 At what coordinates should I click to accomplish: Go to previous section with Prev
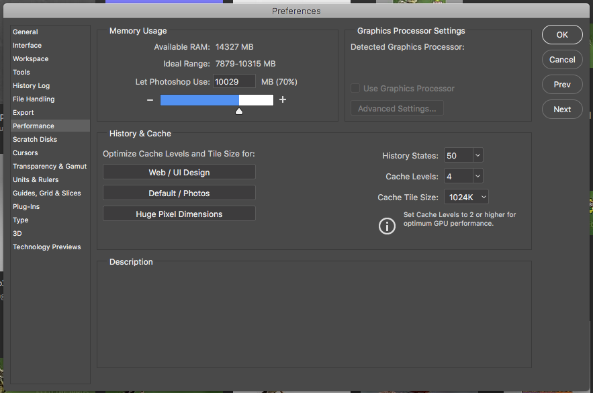point(562,85)
